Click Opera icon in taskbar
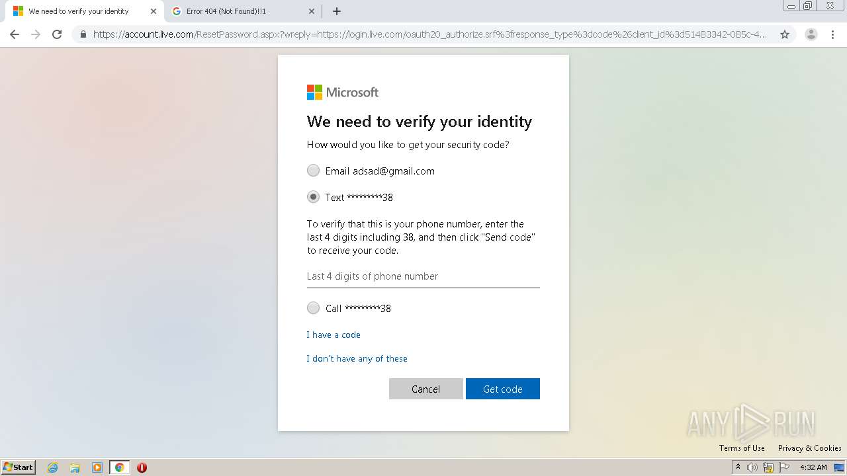 [x=142, y=467]
